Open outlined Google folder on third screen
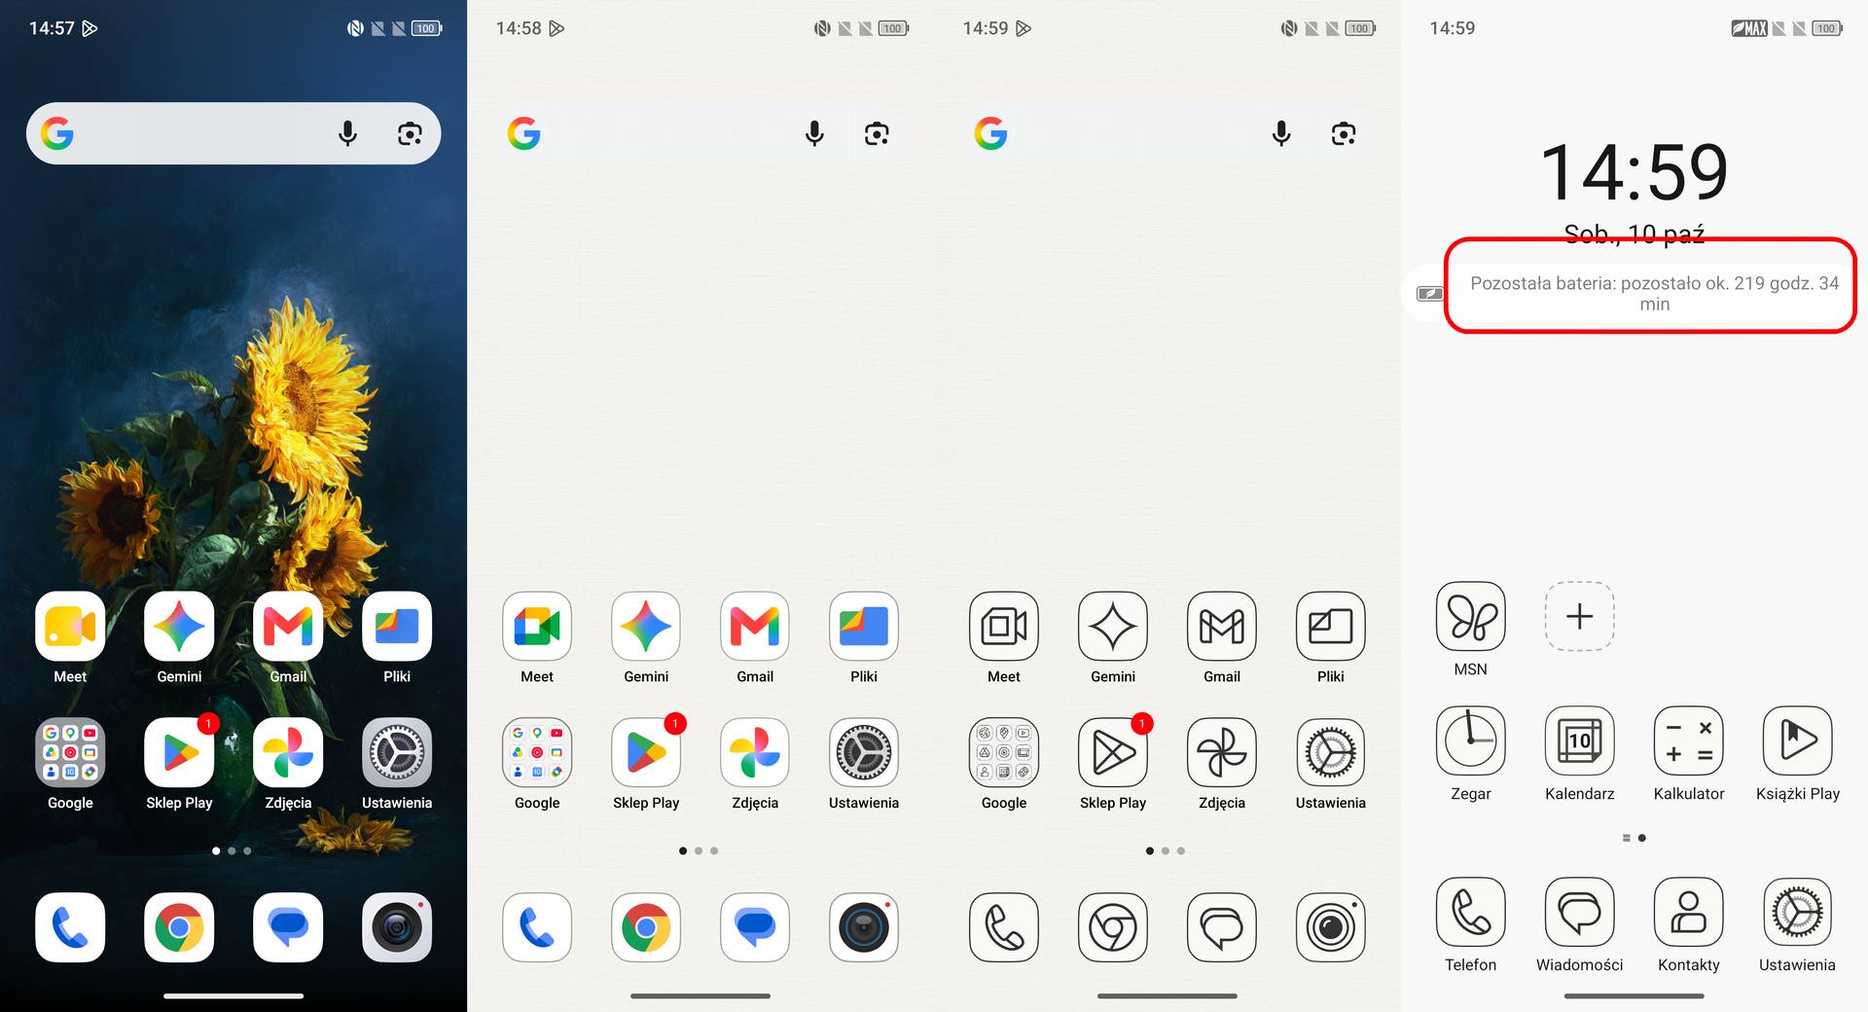Screen dimensions: 1868x1012 [1004, 753]
